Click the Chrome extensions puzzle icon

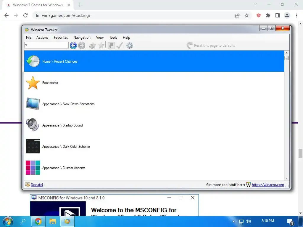click(268, 15)
